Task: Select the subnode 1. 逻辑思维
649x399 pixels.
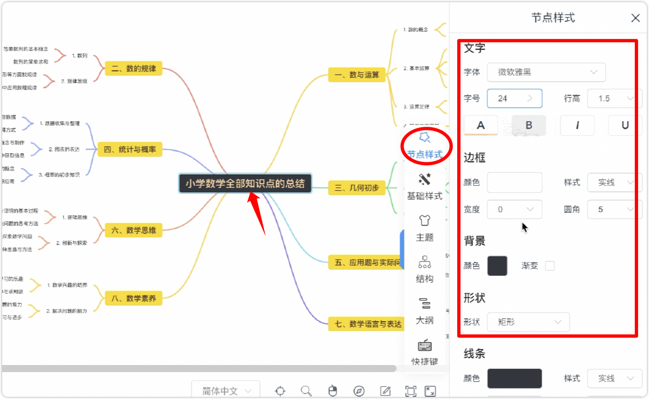Action: [75, 217]
